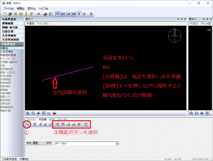The height and width of the screenshot is (161, 213).
Task: Select the 日影計算 category button
Action: (x=12, y=31)
